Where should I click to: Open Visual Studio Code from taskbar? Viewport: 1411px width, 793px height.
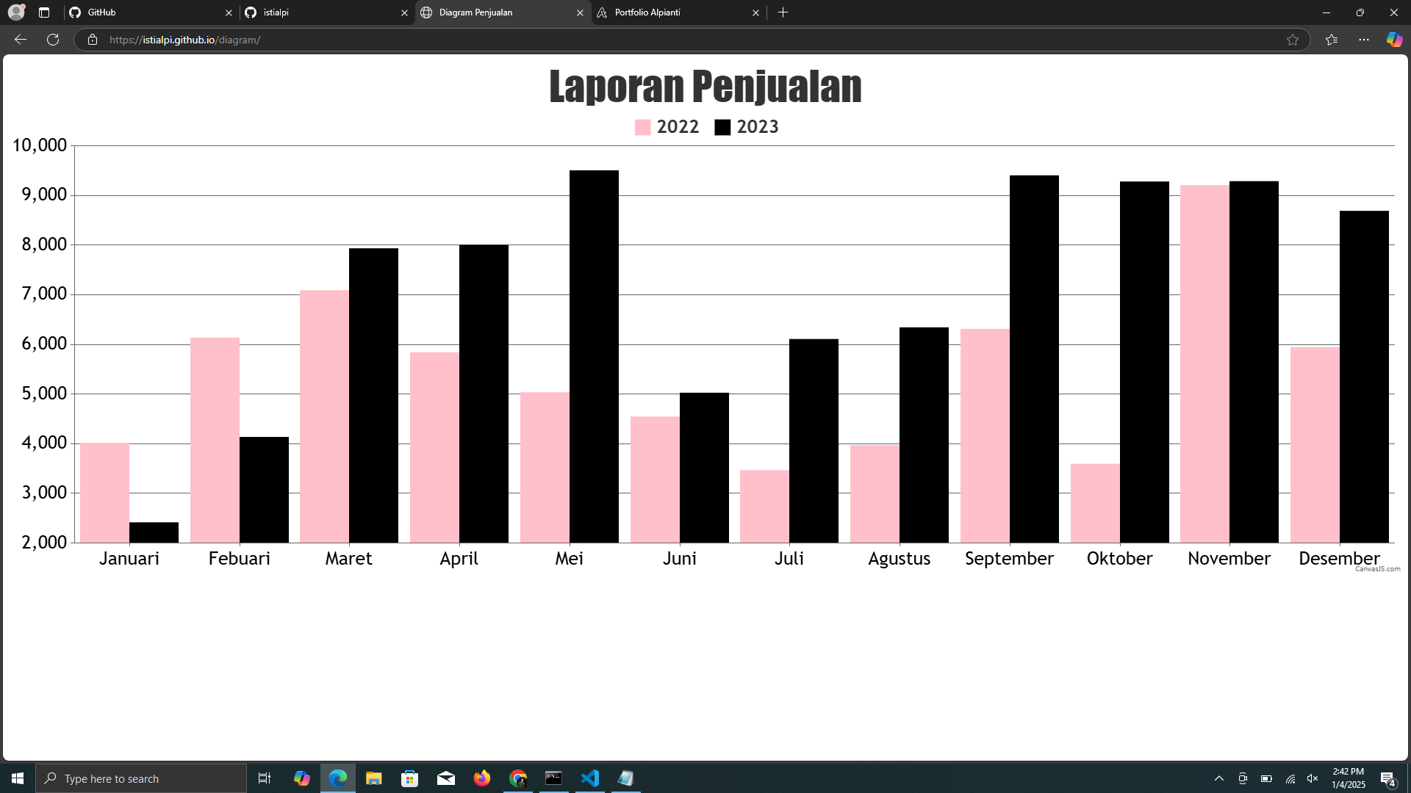coord(590,778)
